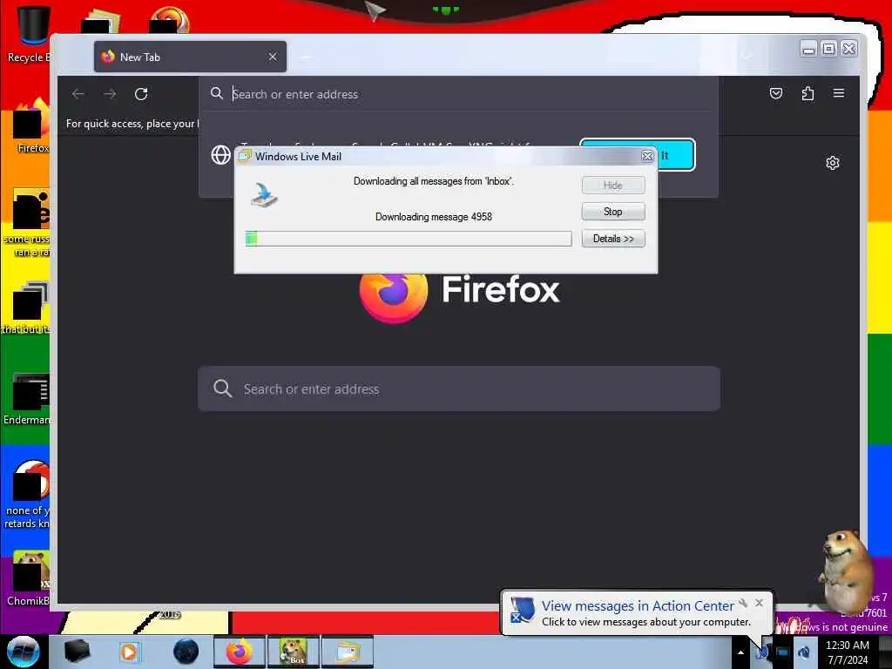
Task: Click View messages in Action Center link
Action: [638, 606]
